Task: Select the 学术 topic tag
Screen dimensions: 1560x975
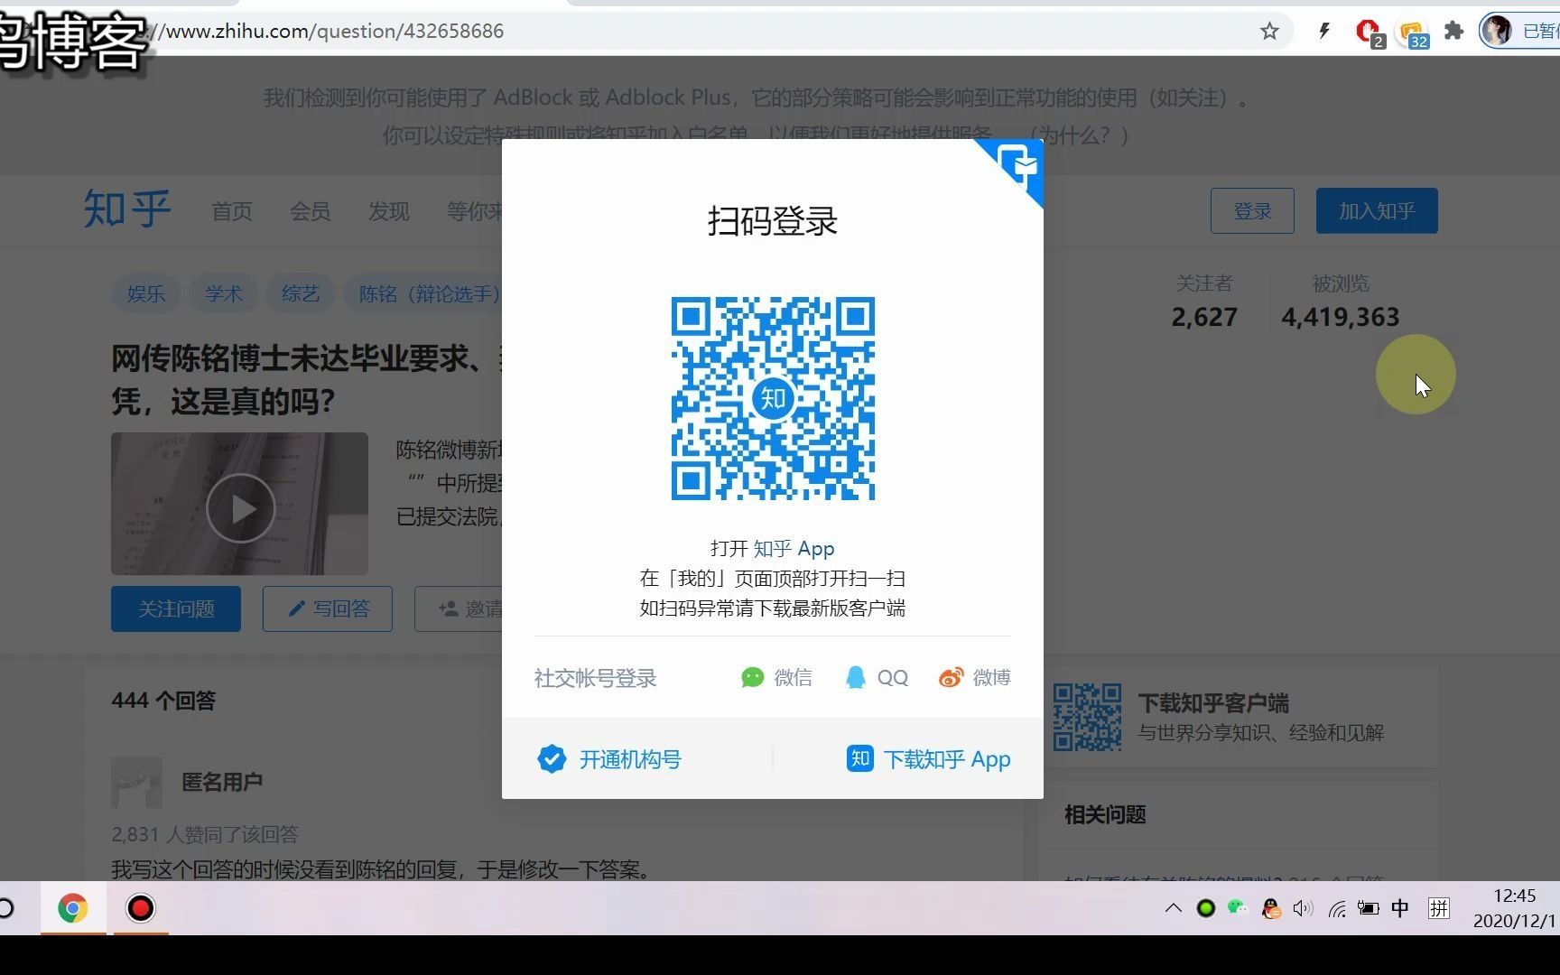Action: [x=223, y=293]
